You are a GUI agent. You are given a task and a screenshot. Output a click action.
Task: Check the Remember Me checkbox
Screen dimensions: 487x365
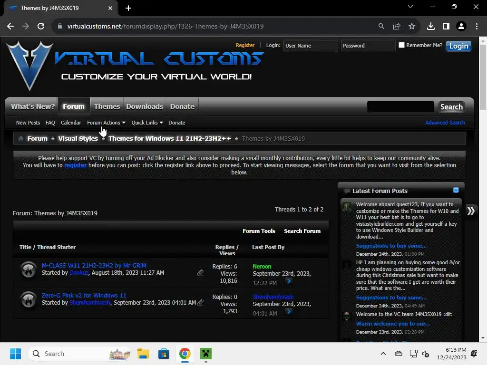401,45
